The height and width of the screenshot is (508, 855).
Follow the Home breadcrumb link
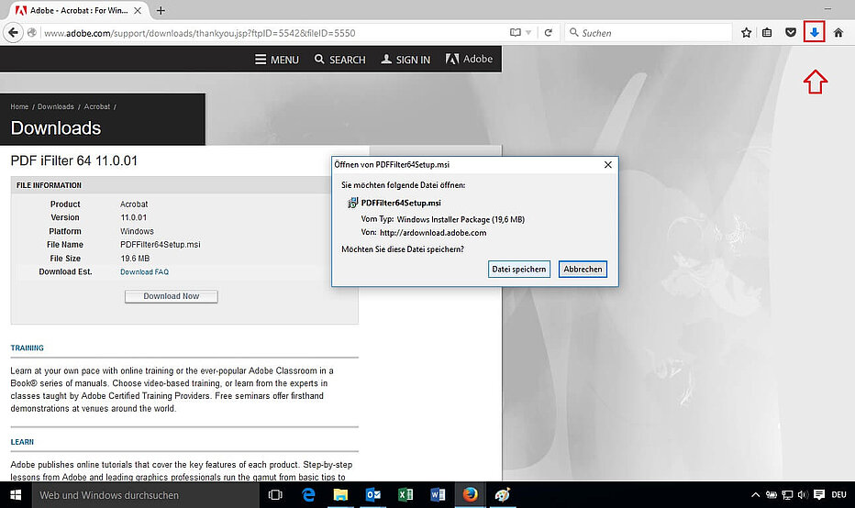(19, 107)
